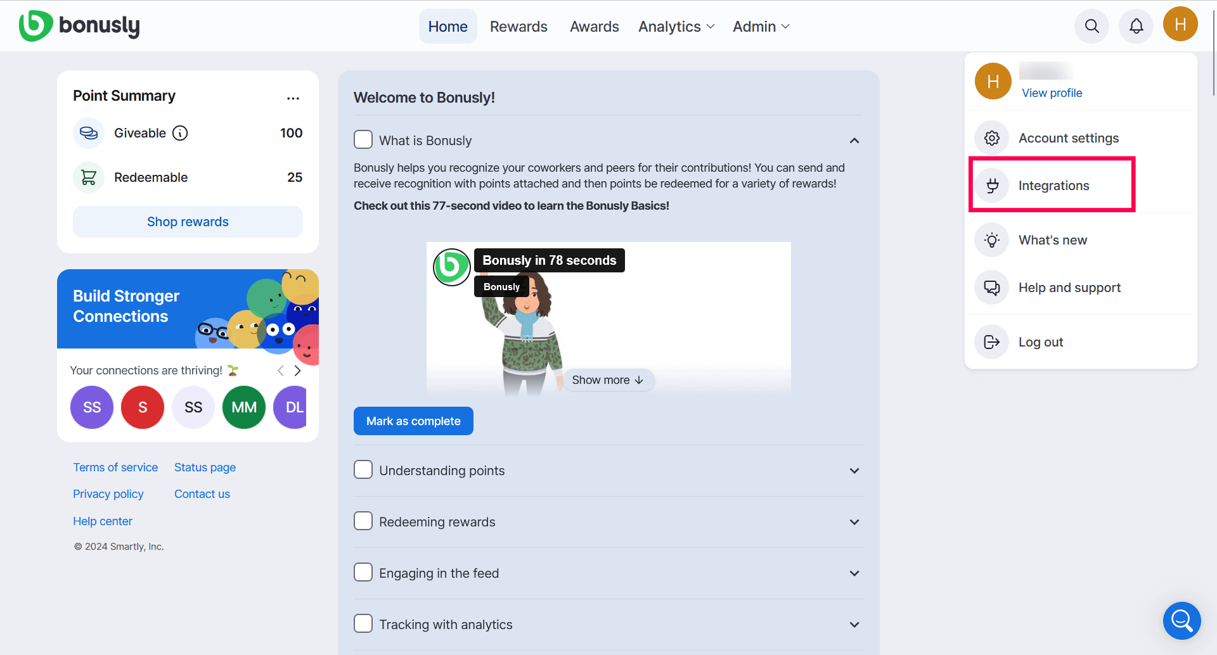
Task: Check the What is Bonusly checkbox
Action: (363, 139)
